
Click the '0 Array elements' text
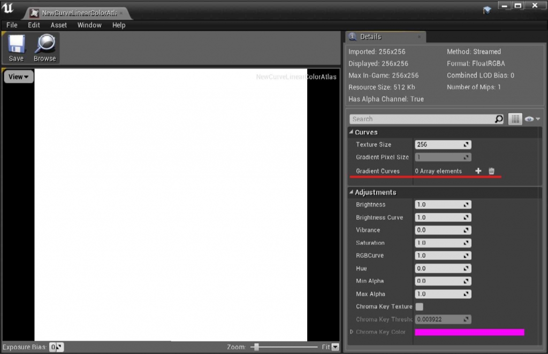coord(438,171)
